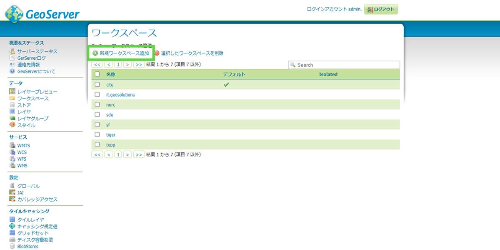Open the レイヤープレビュー menu item

coord(37,92)
